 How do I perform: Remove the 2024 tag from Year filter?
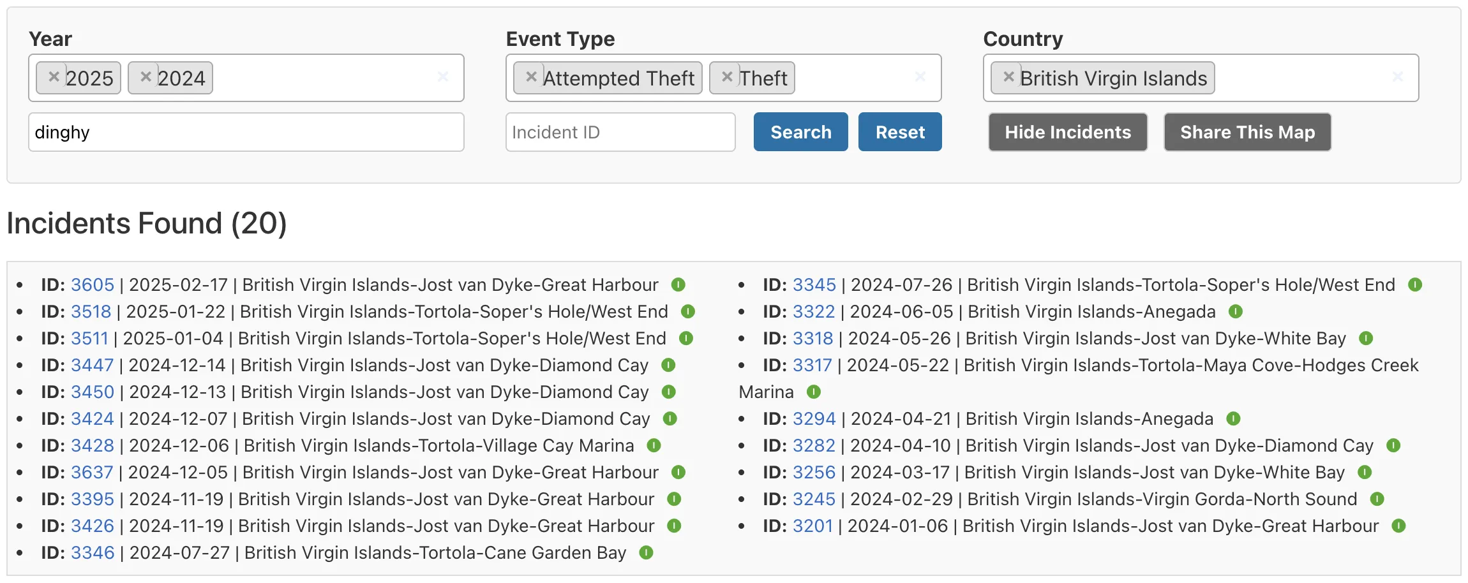pos(146,77)
